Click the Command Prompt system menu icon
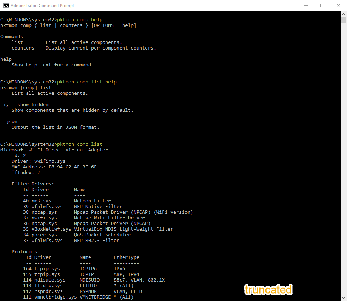 [6, 5]
